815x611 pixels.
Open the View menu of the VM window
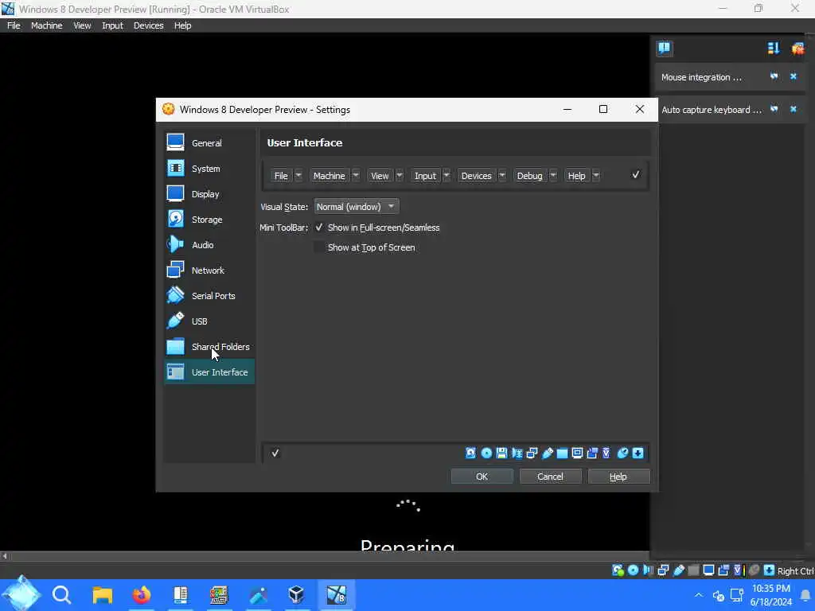coord(82,25)
